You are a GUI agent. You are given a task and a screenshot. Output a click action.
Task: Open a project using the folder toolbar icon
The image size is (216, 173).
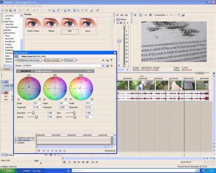pyautogui.click(x=6, y=10)
